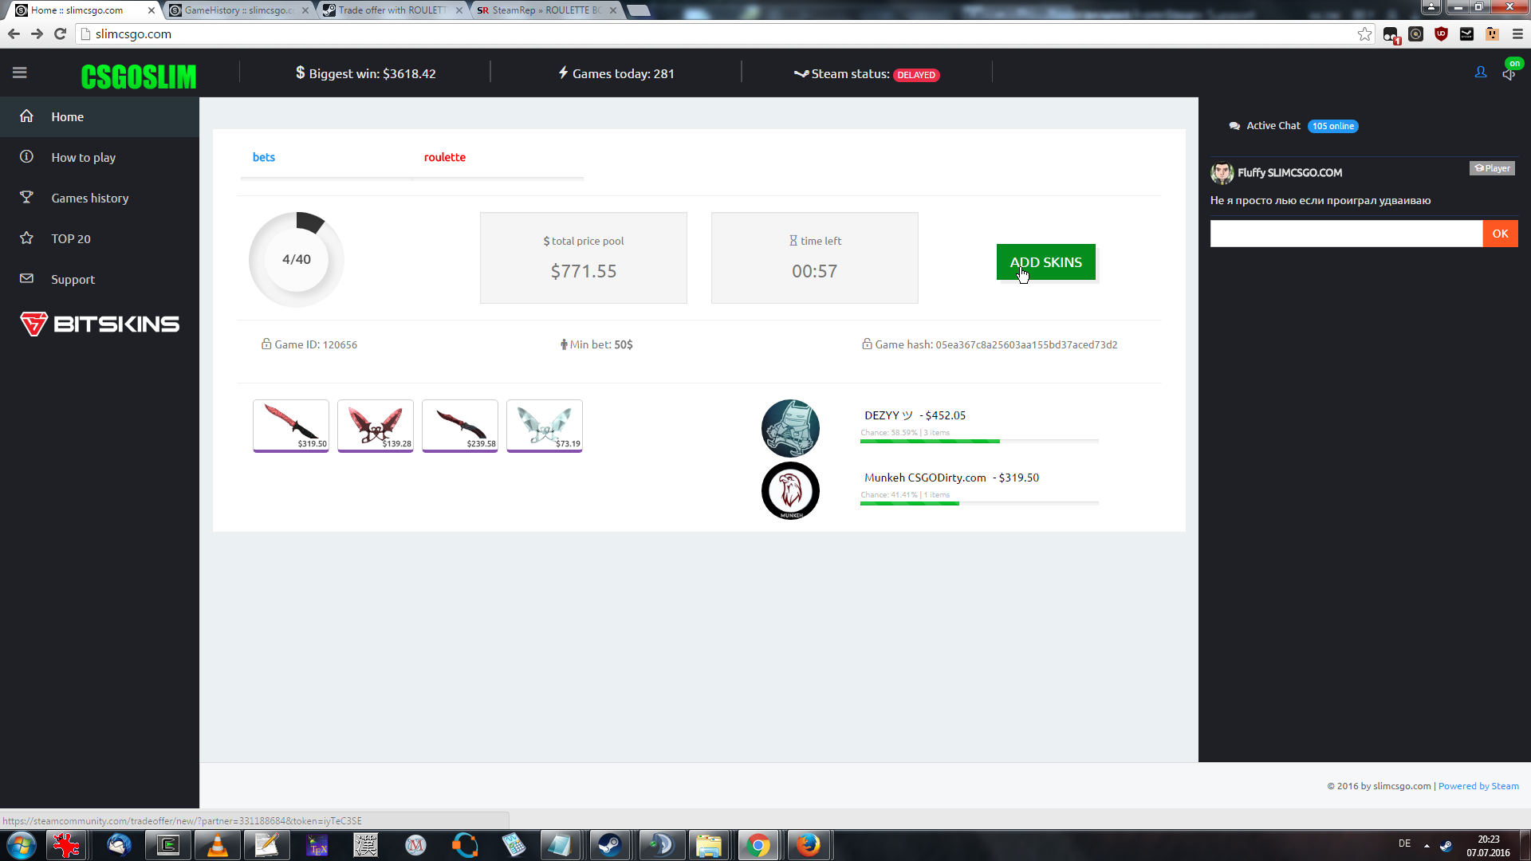Open the Chrome menu icon

pos(1517,34)
